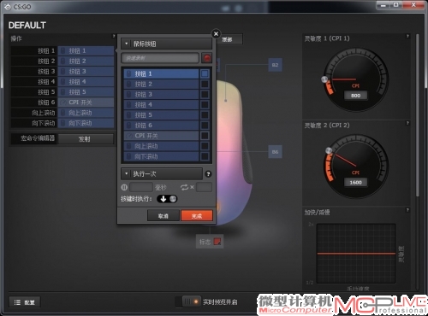
Task: Expand the 执行一次 dropdown
Action: pyautogui.click(x=162, y=173)
